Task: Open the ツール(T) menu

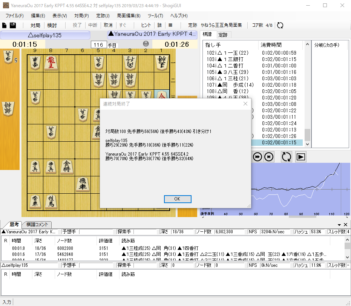Action: click(155, 16)
